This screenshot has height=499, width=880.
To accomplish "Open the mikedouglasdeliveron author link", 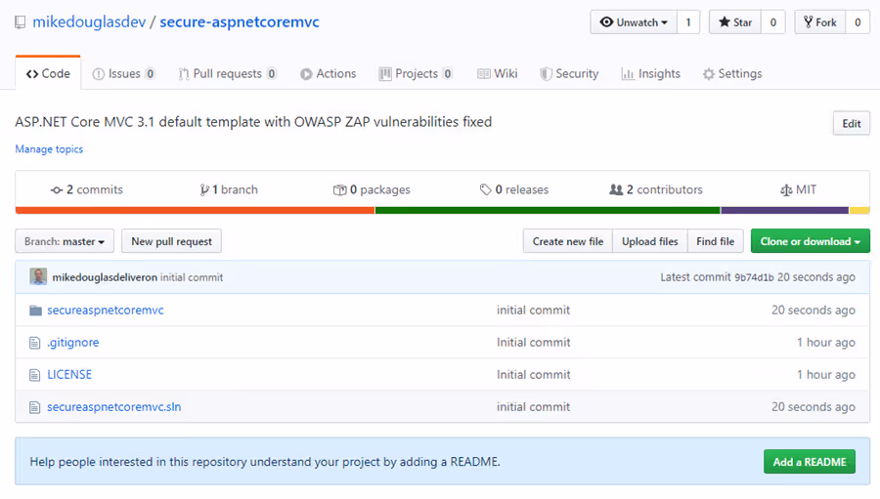I will (105, 277).
